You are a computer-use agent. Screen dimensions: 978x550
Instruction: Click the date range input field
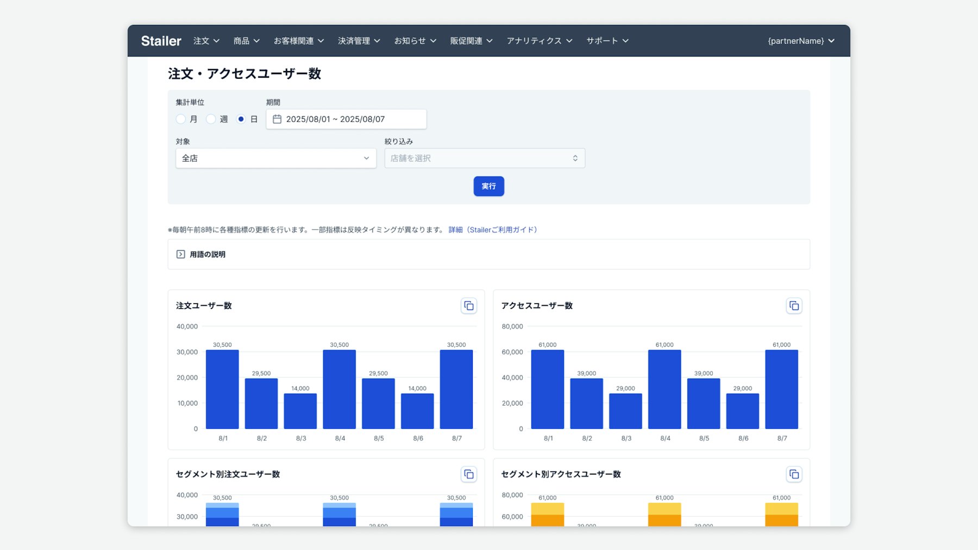346,119
